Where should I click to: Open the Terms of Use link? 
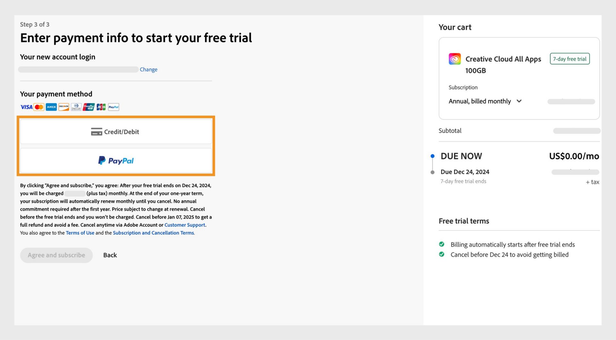click(80, 233)
